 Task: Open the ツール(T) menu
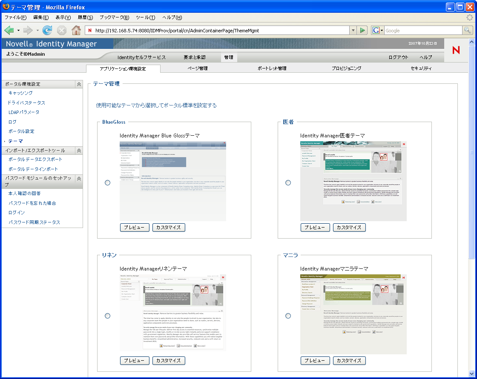click(145, 17)
